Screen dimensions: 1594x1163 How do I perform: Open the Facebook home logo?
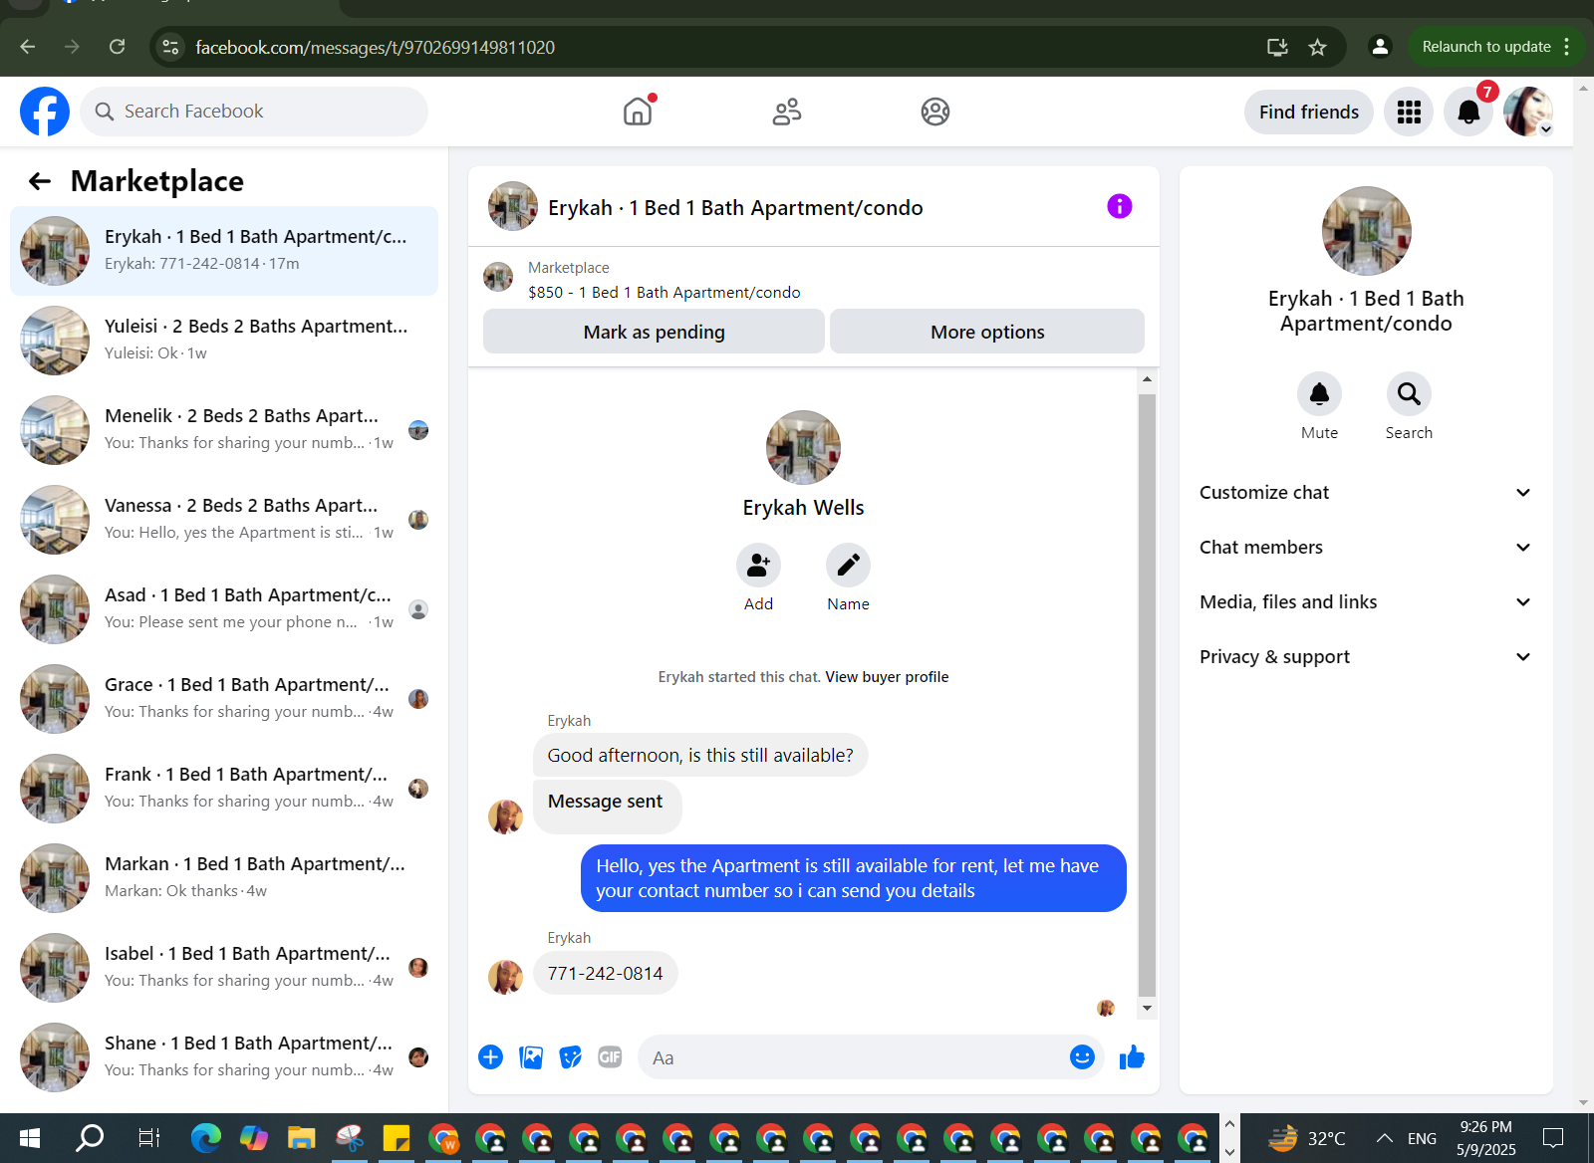tap(45, 112)
